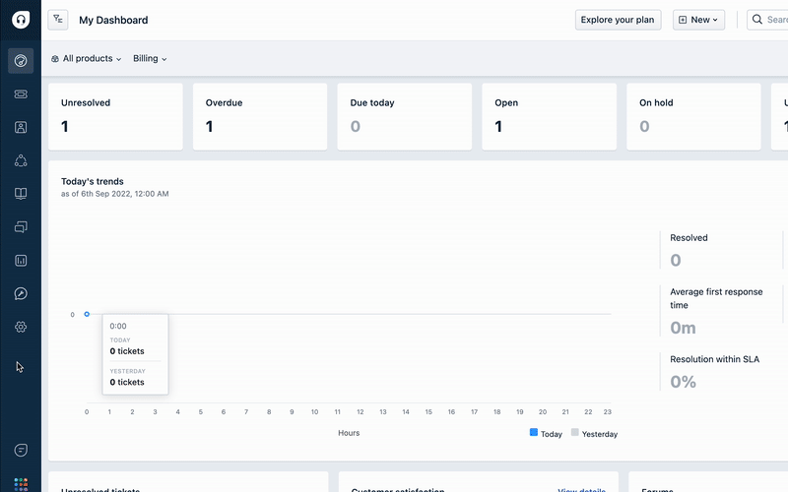Viewport: 788px width, 492px height.
Task: Open the Overdue tickets card
Action: pyautogui.click(x=260, y=116)
